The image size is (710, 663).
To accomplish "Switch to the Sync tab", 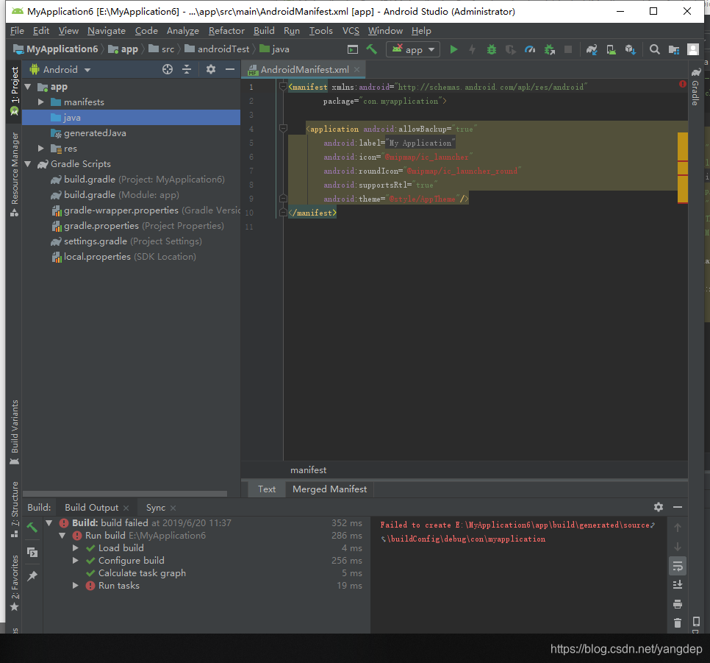I will [x=155, y=508].
